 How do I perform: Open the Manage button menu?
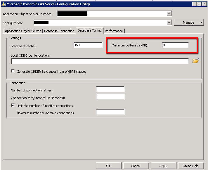(x=189, y=22)
